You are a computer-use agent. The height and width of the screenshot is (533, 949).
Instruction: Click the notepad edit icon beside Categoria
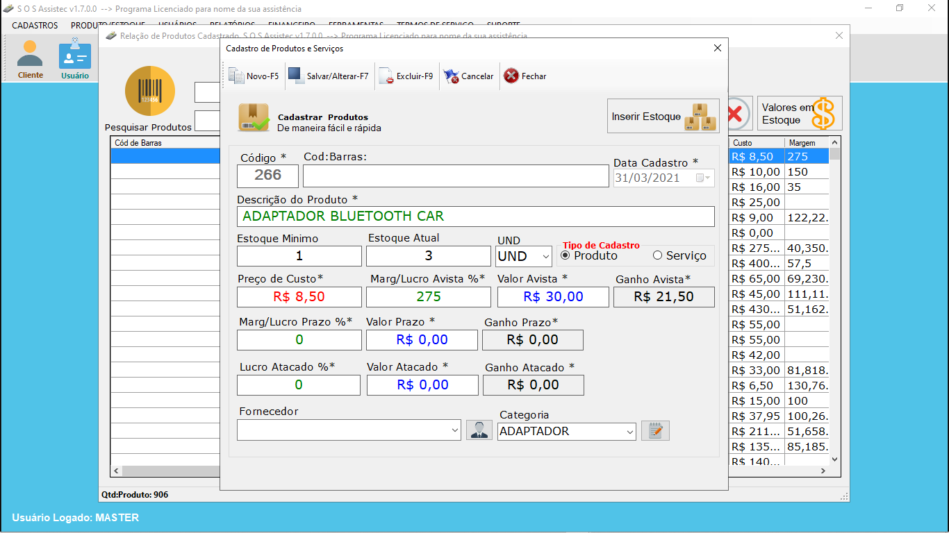pyautogui.click(x=655, y=430)
